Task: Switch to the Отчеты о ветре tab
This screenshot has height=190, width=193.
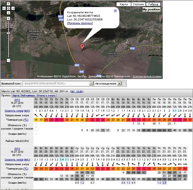Action: click(46, 95)
